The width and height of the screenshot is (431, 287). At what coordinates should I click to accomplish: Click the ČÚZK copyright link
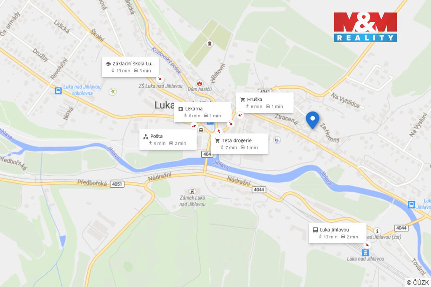click(418, 282)
